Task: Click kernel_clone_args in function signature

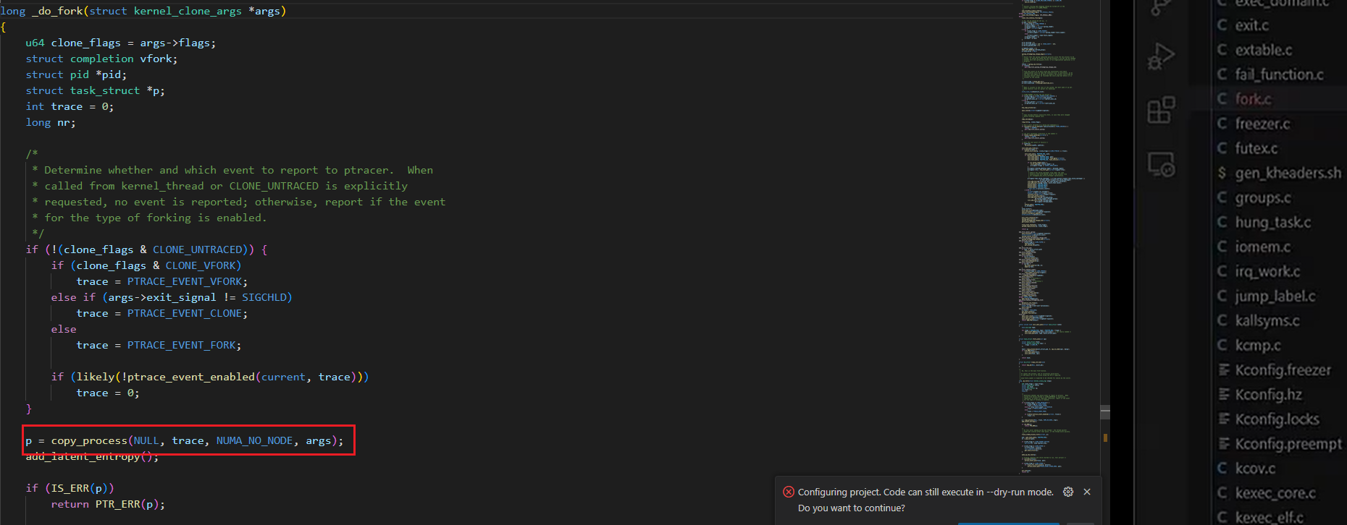Action: pos(188,11)
